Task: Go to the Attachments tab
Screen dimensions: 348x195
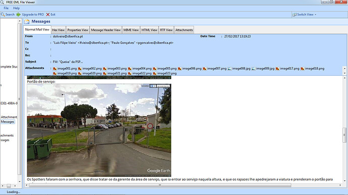Action: tap(184, 30)
